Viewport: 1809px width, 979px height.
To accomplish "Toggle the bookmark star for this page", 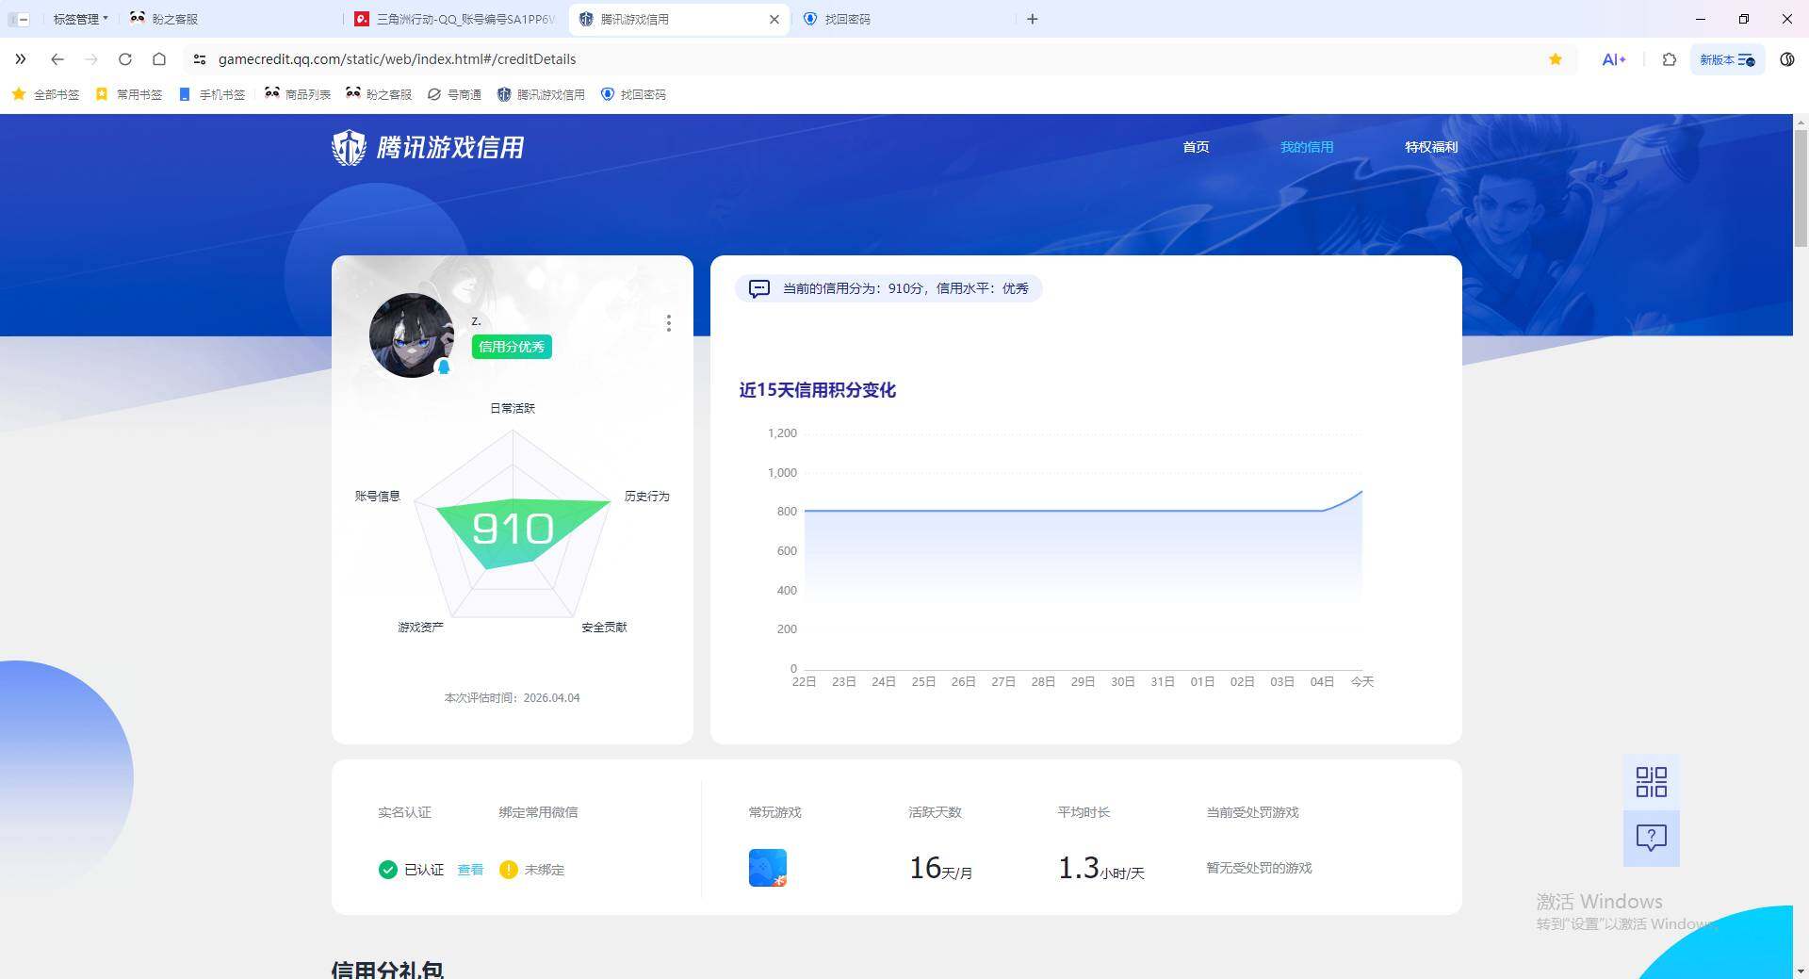I will [1556, 59].
